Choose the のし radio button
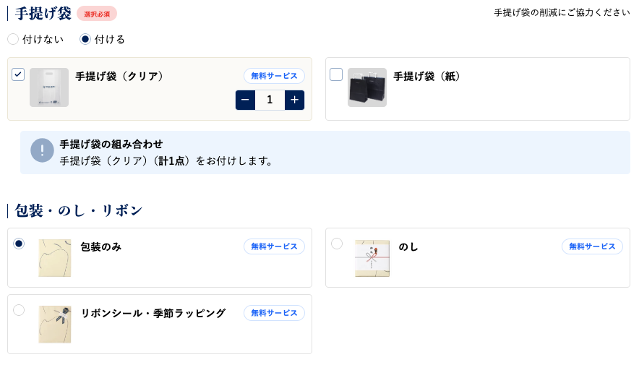 coord(337,244)
